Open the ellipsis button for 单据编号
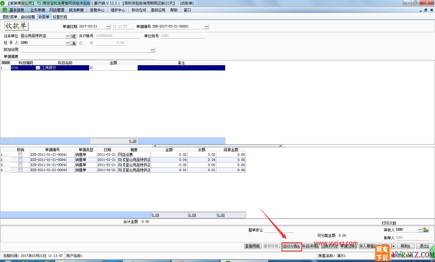435x262 pixels. pos(206,27)
